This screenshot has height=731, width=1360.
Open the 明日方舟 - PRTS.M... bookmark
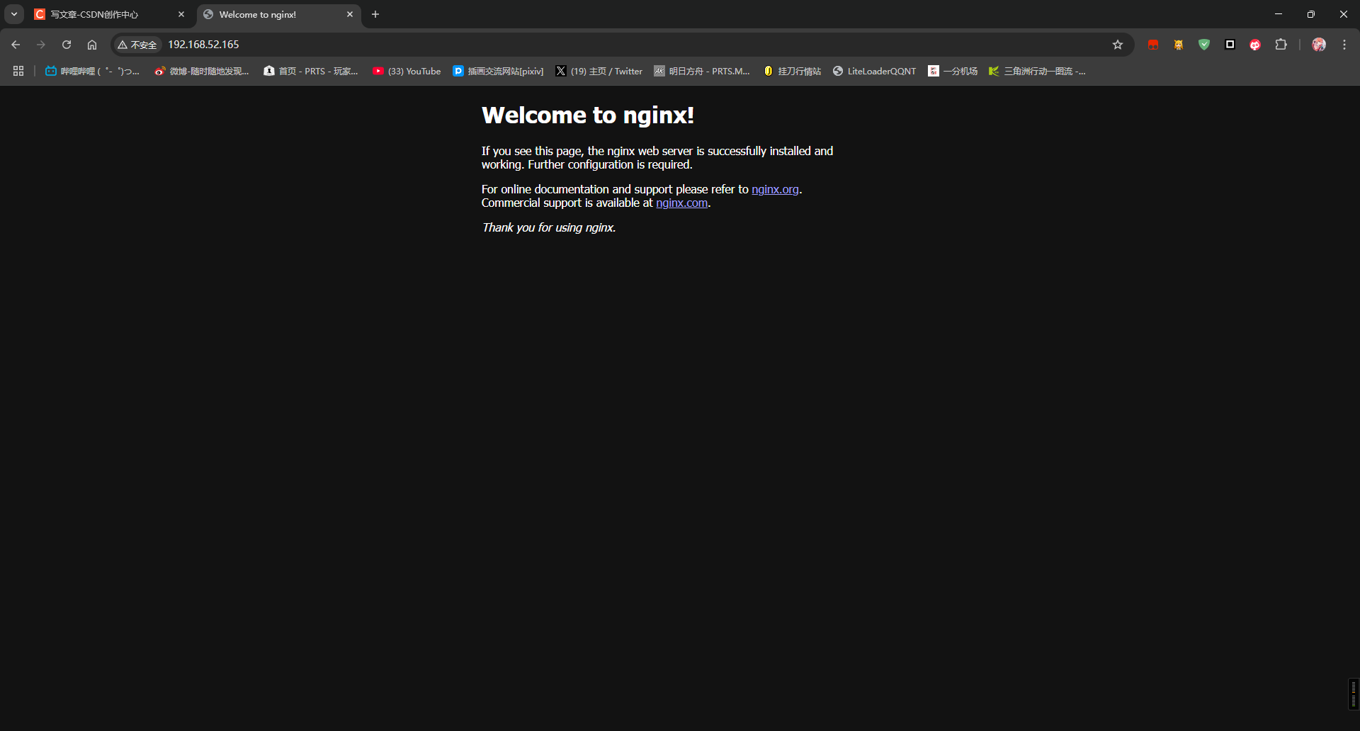pos(702,71)
